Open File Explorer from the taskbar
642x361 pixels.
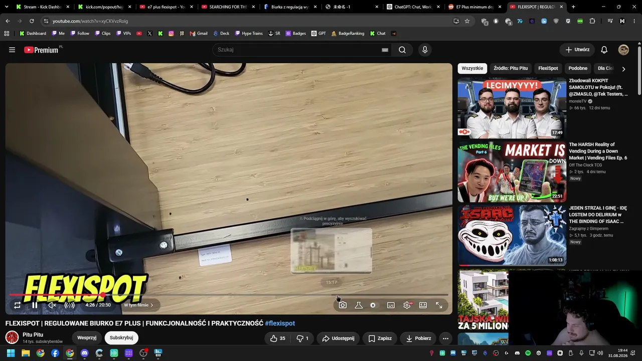[x=26, y=353]
